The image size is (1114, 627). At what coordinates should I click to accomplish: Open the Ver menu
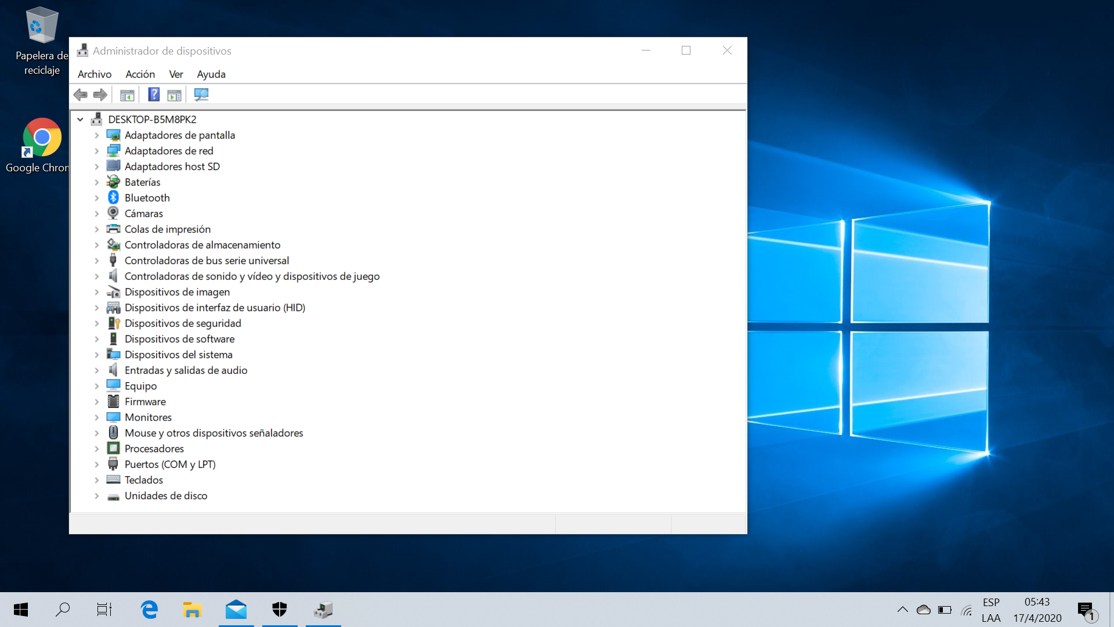click(x=176, y=74)
